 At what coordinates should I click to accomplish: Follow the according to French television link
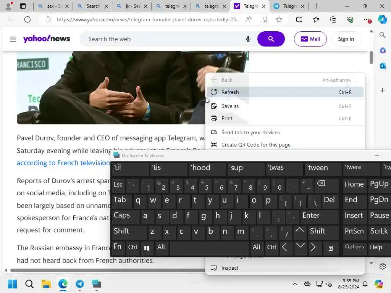pos(63,163)
